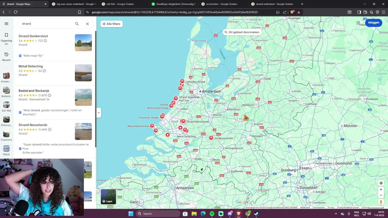Switch to the big mac menu nederland tab
The height and width of the screenshot is (218, 388).
point(74,4)
